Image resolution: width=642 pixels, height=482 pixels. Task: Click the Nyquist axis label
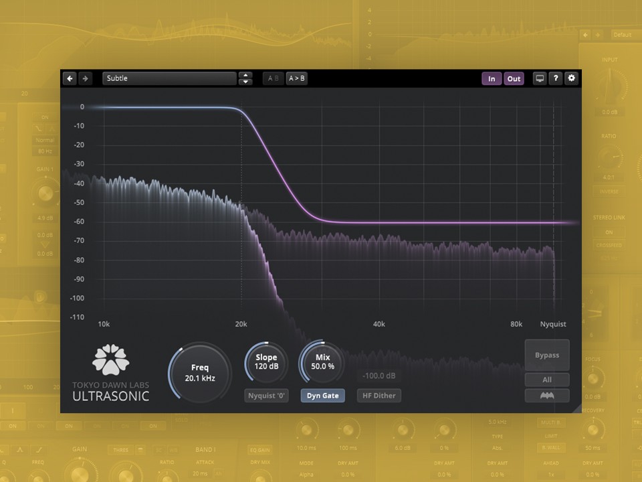[x=553, y=324]
